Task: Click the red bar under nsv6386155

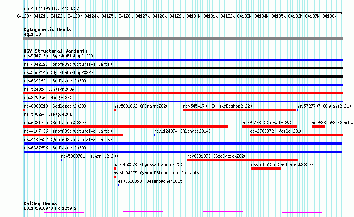Action: coord(266,168)
